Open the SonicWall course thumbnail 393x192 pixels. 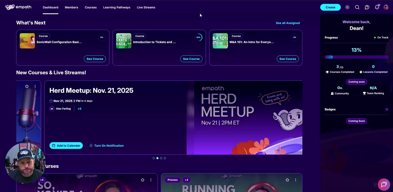tap(27, 41)
